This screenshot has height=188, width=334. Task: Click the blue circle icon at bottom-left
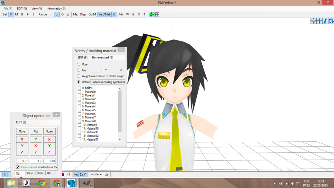point(5,174)
